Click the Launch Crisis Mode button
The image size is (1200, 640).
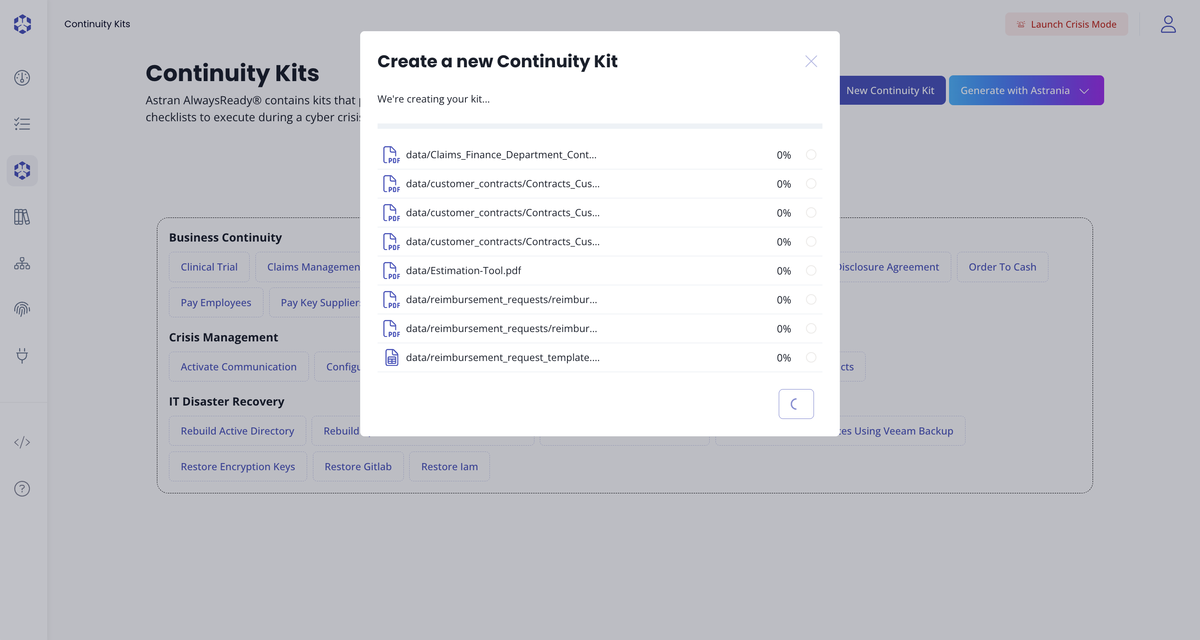coord(1066,24)
